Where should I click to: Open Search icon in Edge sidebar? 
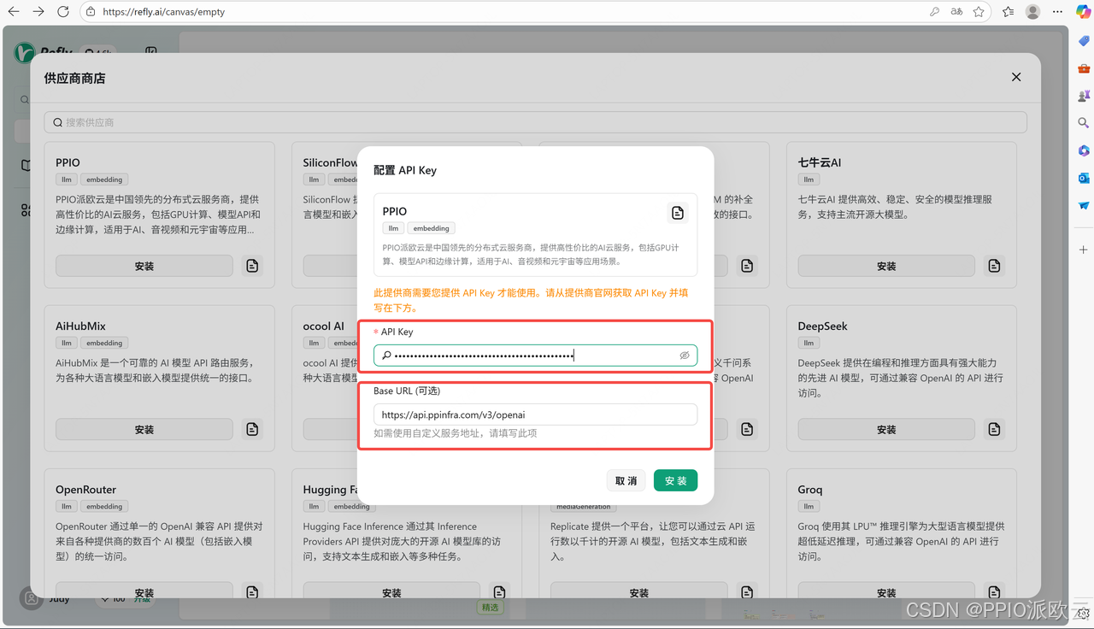click(1083, 123)
